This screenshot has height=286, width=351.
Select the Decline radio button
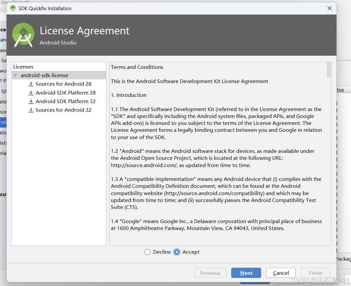(147, 252)
